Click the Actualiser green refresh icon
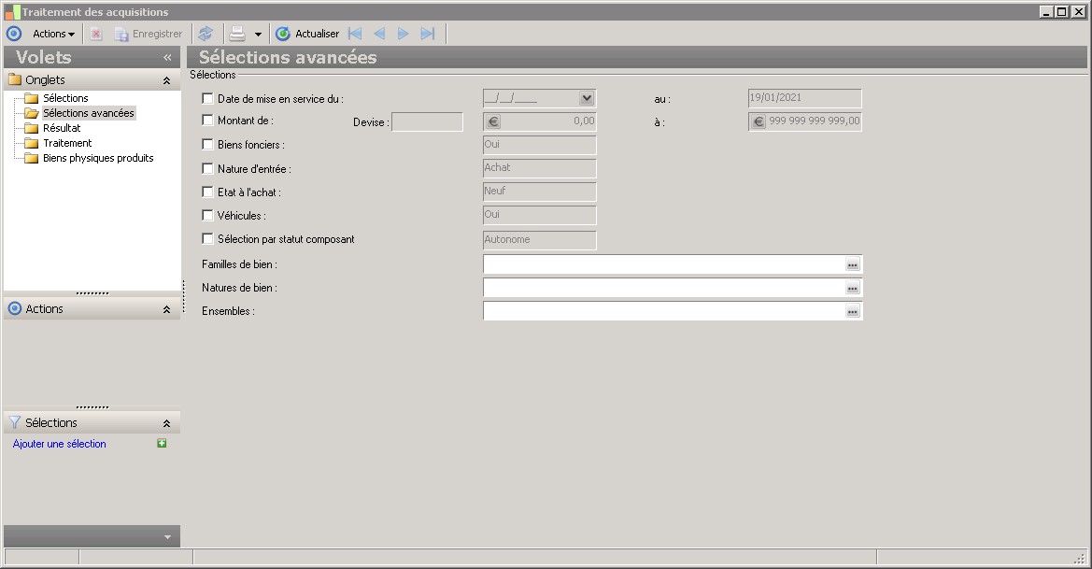 coord(283,34)
